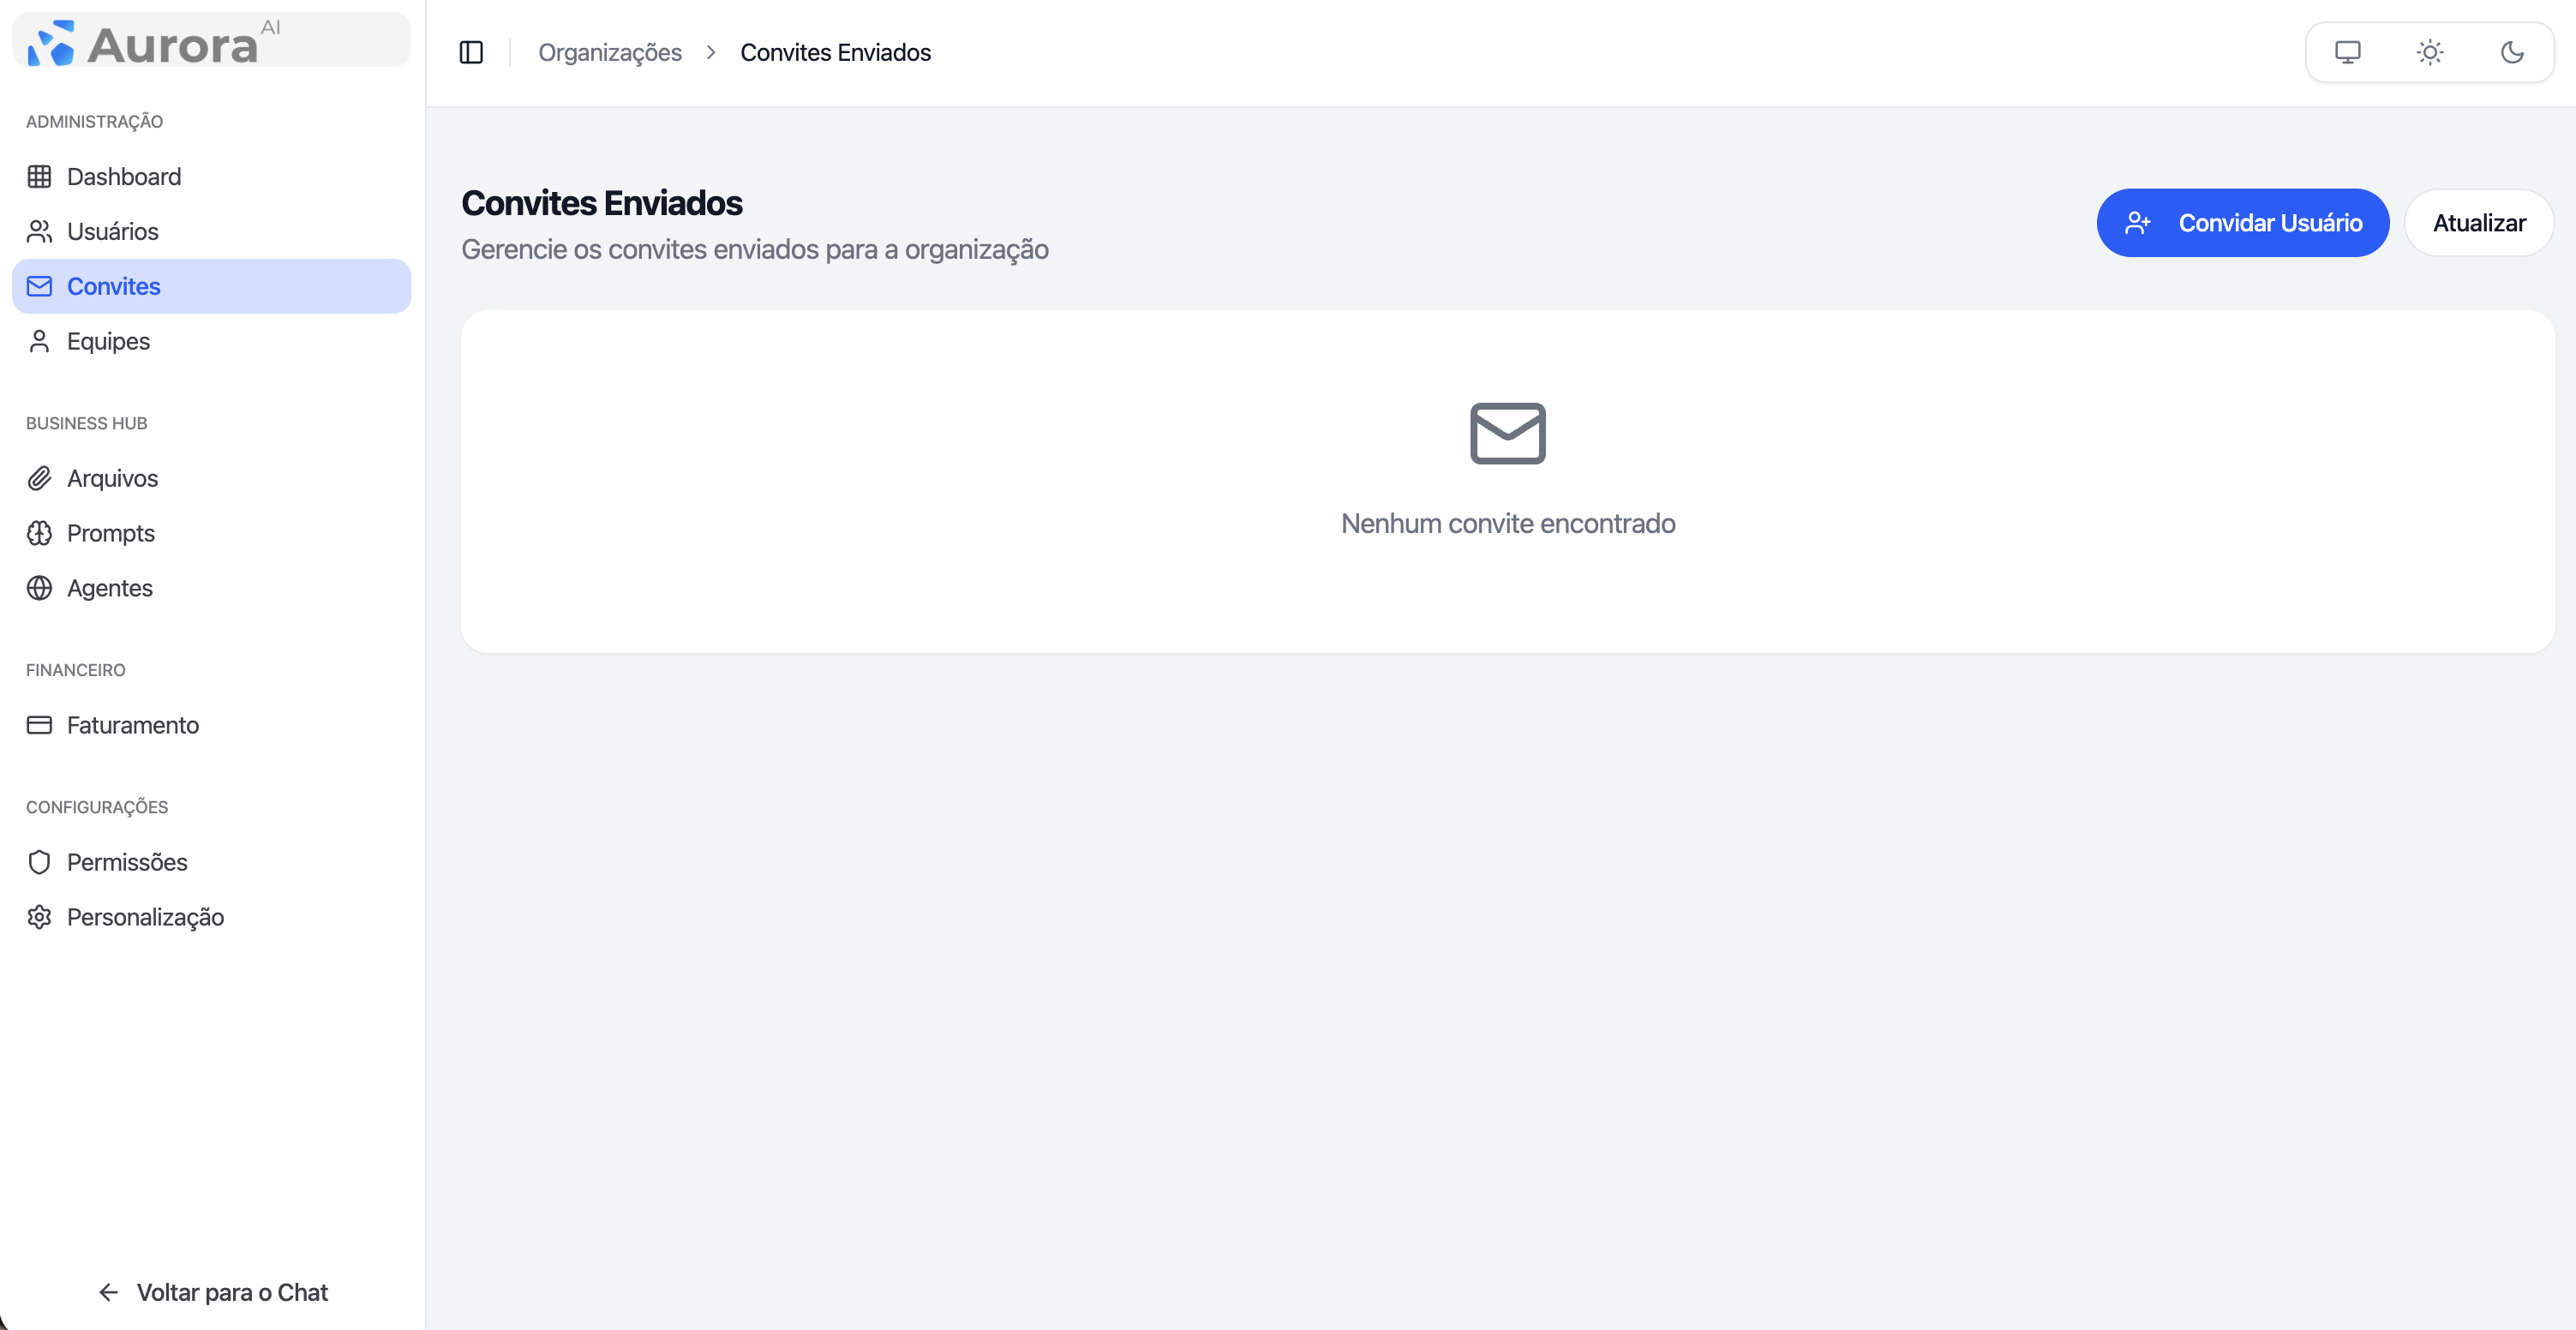Select the Prompts brain icon

pos(40,533)
